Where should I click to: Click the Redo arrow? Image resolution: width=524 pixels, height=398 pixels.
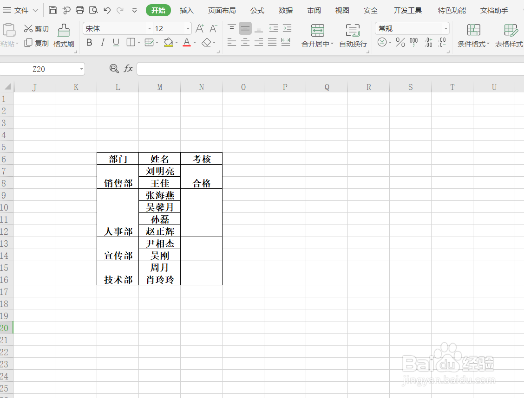[120, 10]
